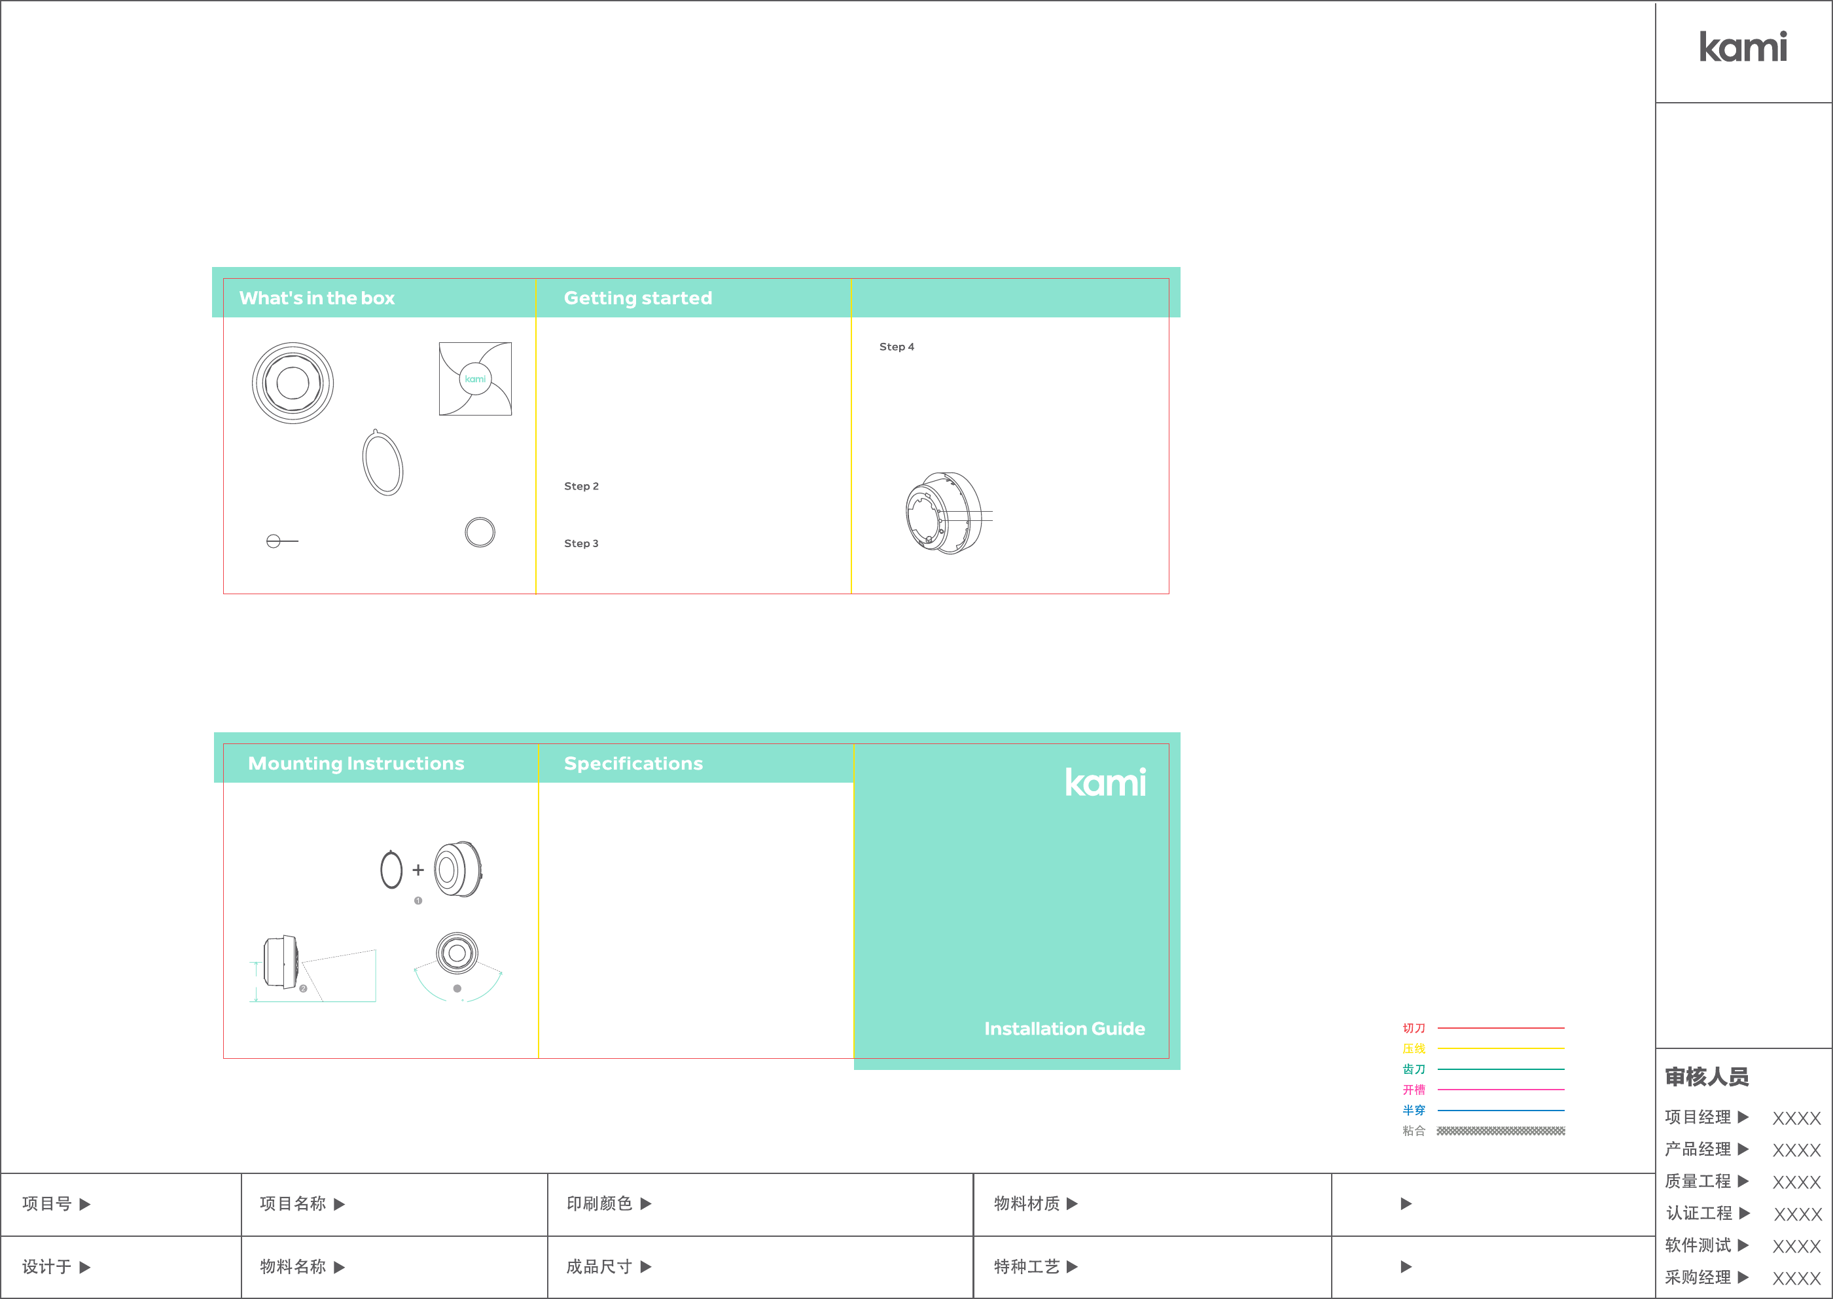The height and width of the screenshot is (1299, 1833).
Task: Click the 压线 legend label
Action: (x=1413, y=1048)
